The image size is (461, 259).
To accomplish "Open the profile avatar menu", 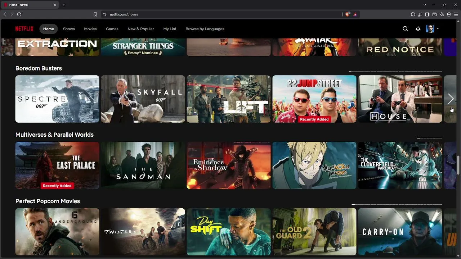I will pyautogui.click(x=430, y=29).
